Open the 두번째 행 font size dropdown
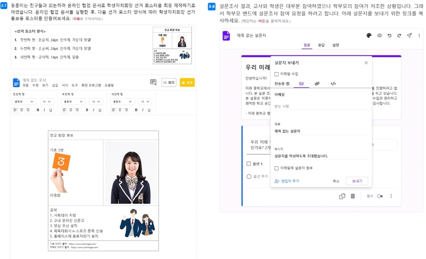Image resolution: width=426 pixels, height=259 pixels. (x=96, y=101)
